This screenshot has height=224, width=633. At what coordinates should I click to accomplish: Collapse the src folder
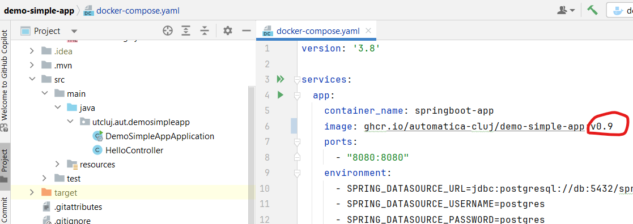[x=32, y=79]
